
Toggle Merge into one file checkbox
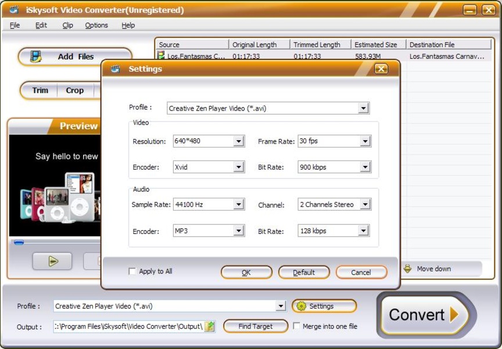[x=296, y=326]
